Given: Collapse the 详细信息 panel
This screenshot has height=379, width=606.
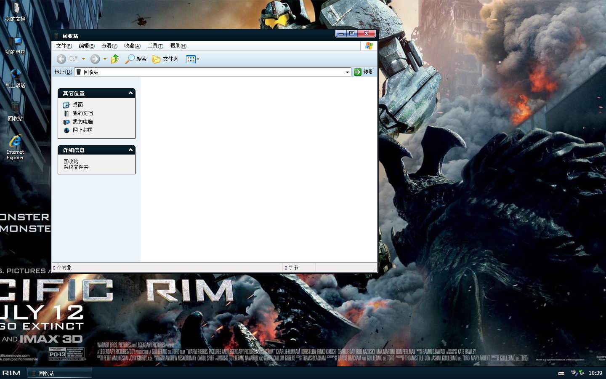Looking at the screenshot, I should point(130,150).
